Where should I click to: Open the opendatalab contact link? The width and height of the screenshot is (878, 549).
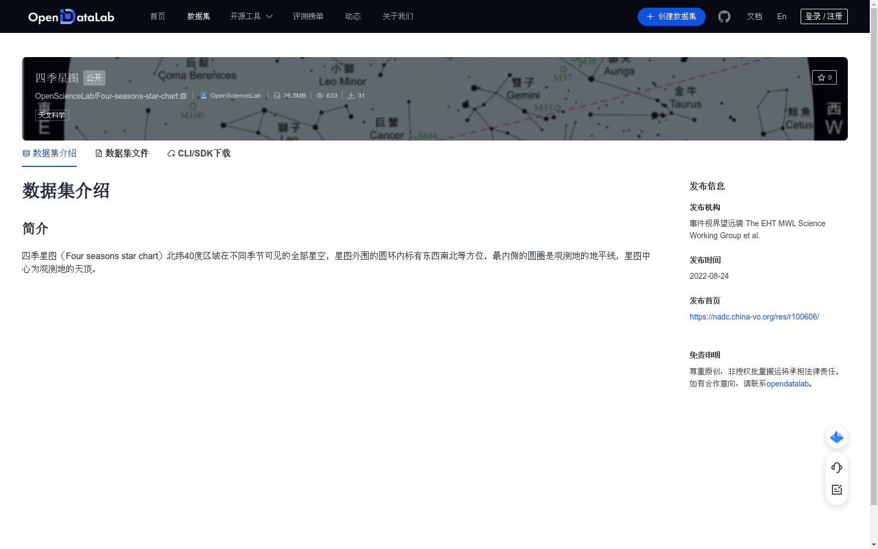coord(787,384)
